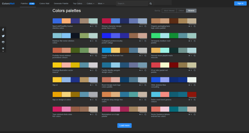The width and height of the screenshot is (249, 133).
Task: Copy the Woman character design palette
Action: [145, 26]
